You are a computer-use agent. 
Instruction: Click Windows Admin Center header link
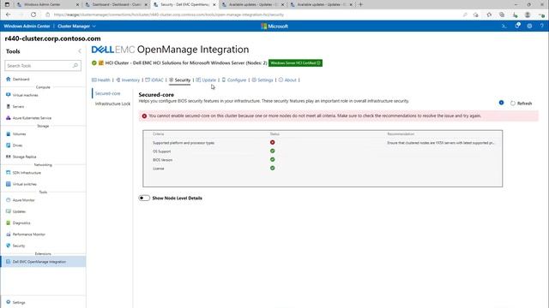tap(27, 27)
